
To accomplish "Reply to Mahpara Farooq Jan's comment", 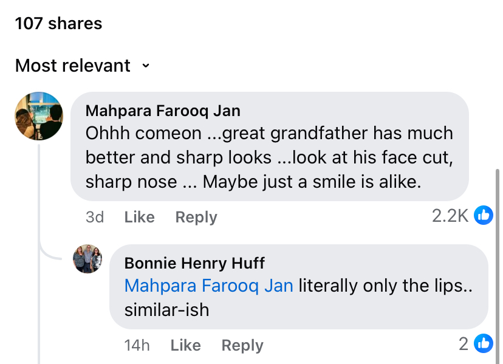I will [x=196, y=217].
